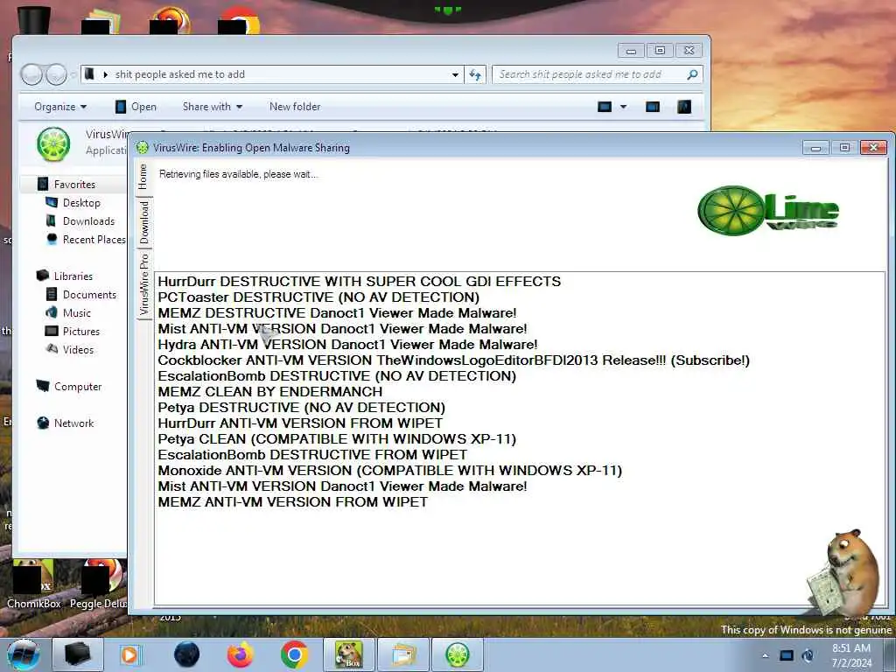Switch to the Download vertical tab
This screenshot has height=672, width=896.
144,221
